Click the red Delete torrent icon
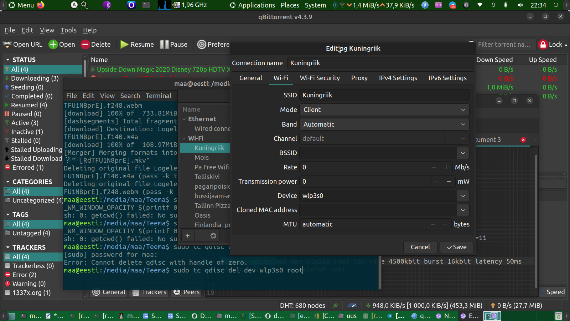The width and height of the screenshot is (570, 321). pos(85,45)
